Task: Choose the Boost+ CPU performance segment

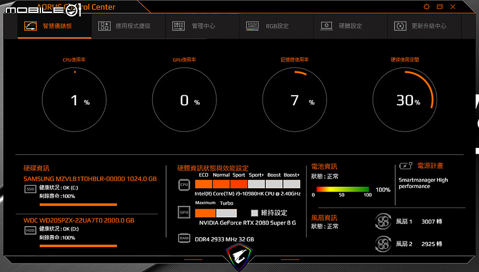Action: 291,184
